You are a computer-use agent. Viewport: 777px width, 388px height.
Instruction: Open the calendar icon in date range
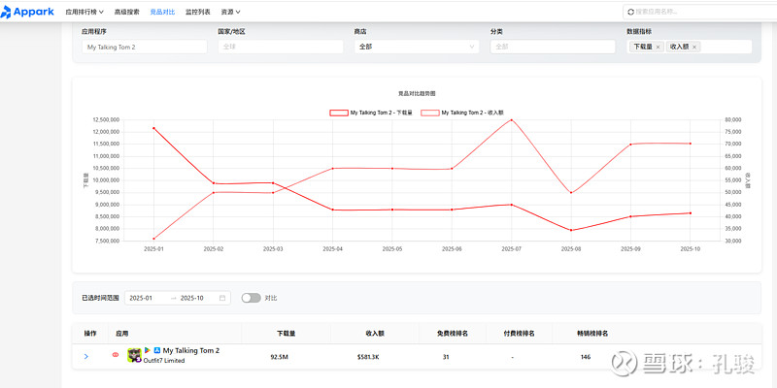[x=222, y=298]
